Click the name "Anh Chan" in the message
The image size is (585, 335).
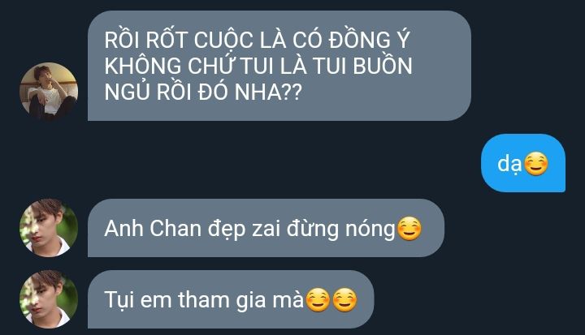pos(153,229)
